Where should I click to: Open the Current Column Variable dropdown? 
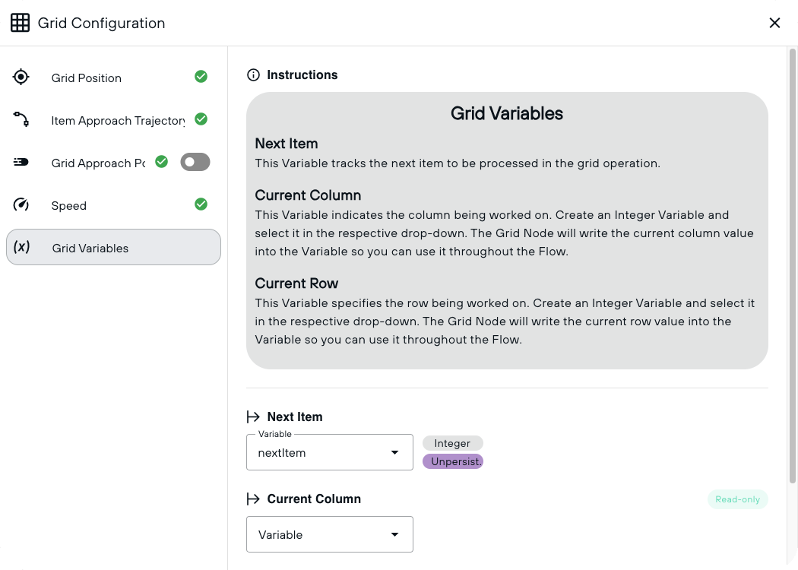330,534
